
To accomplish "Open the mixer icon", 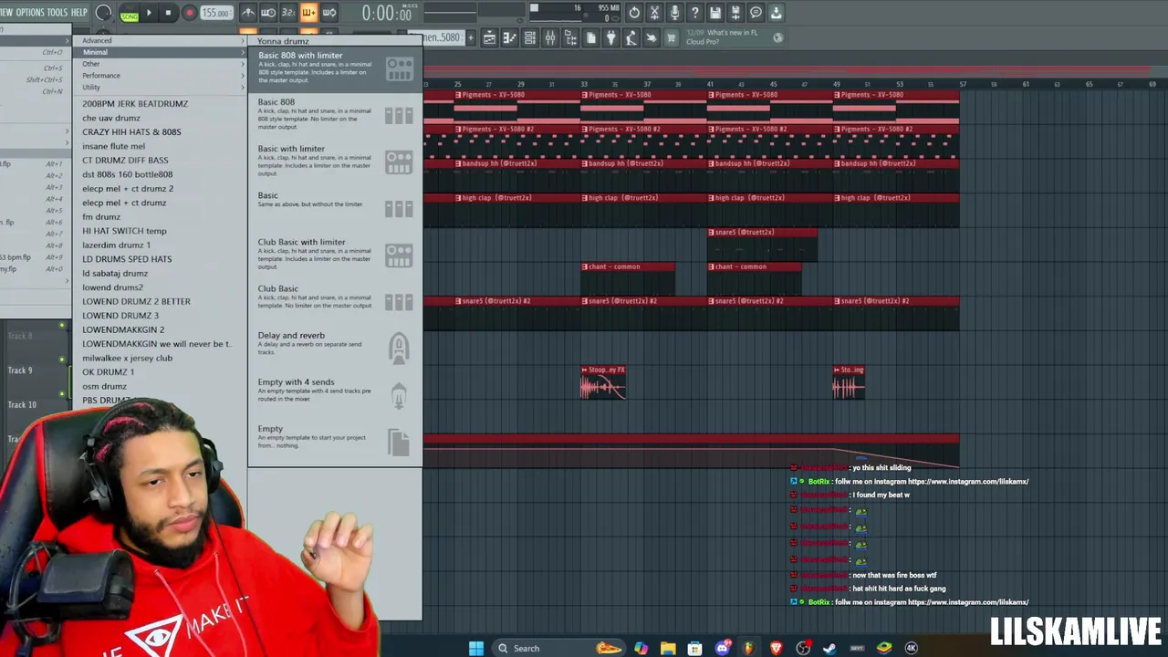I will coord(549,37).
